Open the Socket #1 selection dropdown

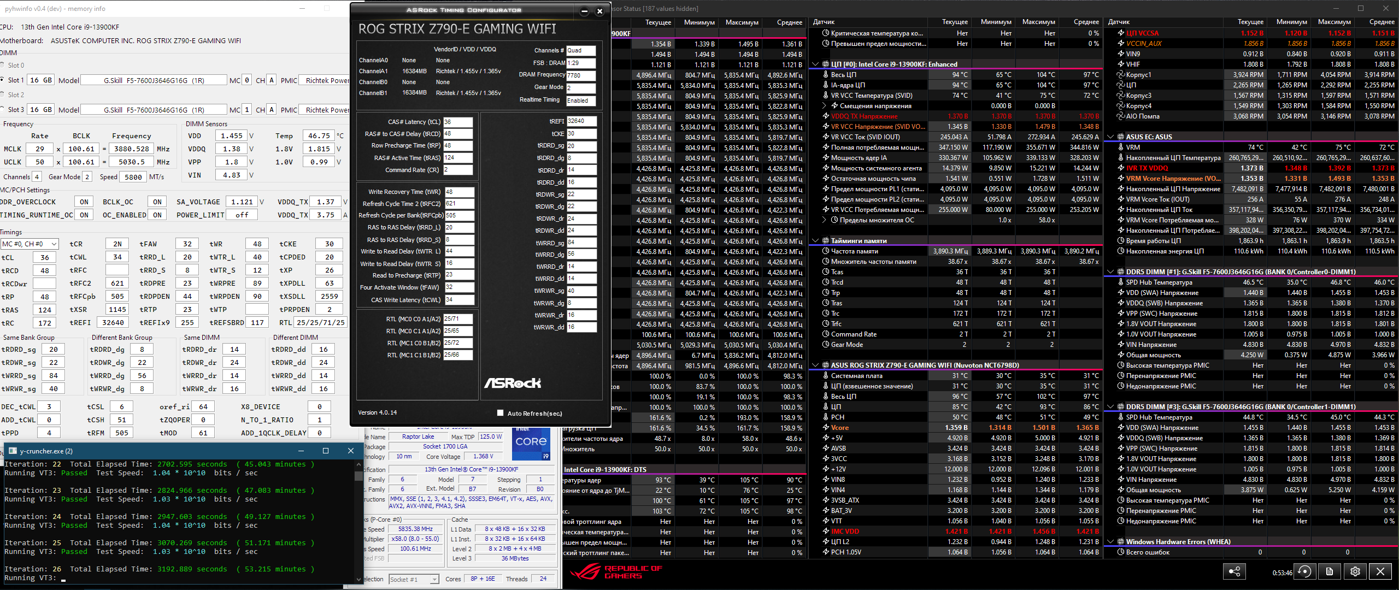coord(414,579)
